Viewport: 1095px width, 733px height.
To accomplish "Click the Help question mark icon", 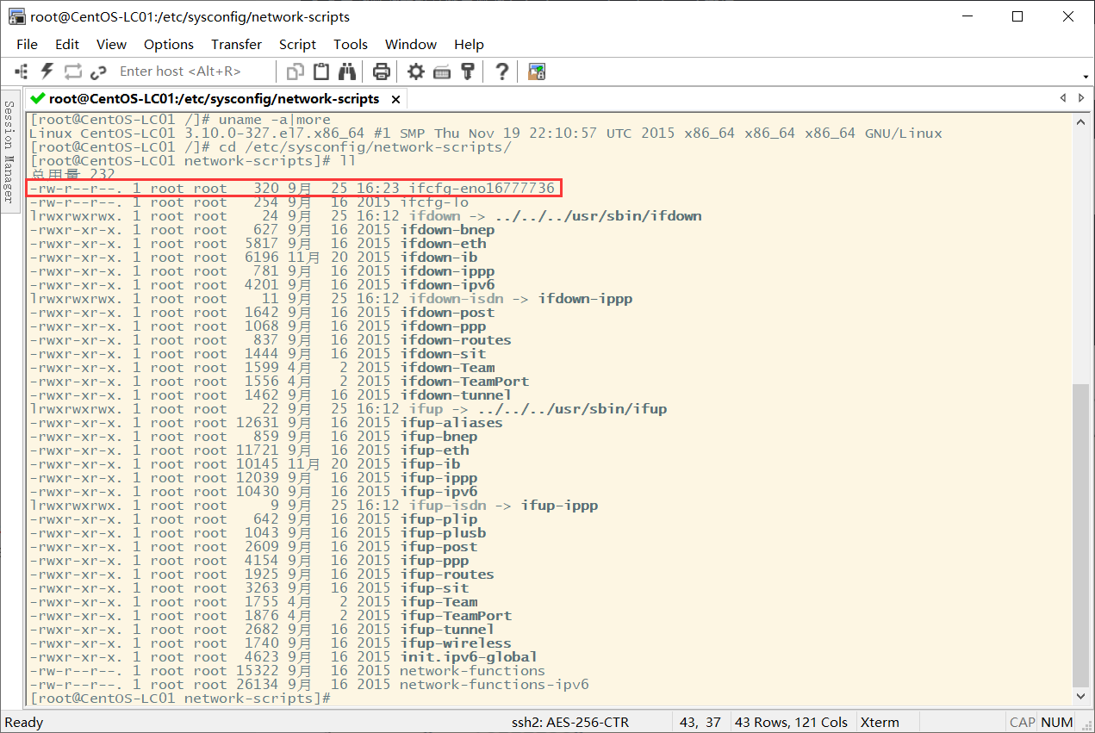I will pyautogui.click(x=502, y=71).
